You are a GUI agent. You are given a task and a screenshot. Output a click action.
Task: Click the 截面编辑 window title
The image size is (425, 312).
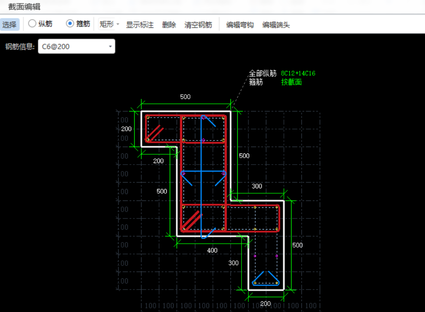click(x=24, y=6)
